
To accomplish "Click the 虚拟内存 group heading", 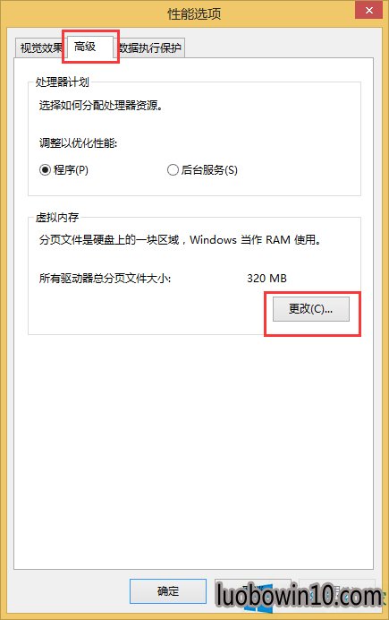I will pyautogui.click(x=57, y=218).
